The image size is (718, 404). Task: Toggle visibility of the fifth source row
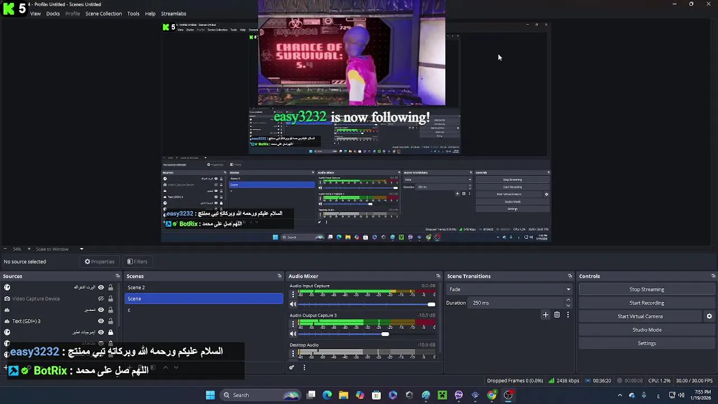101,332
